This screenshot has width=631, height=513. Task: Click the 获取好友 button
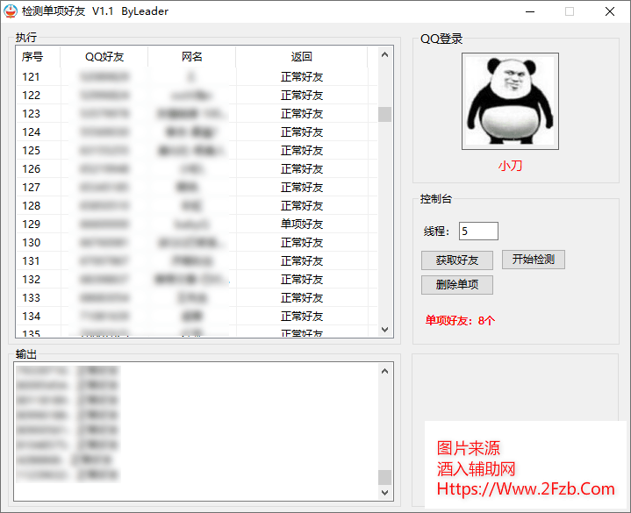click(456, 260)
